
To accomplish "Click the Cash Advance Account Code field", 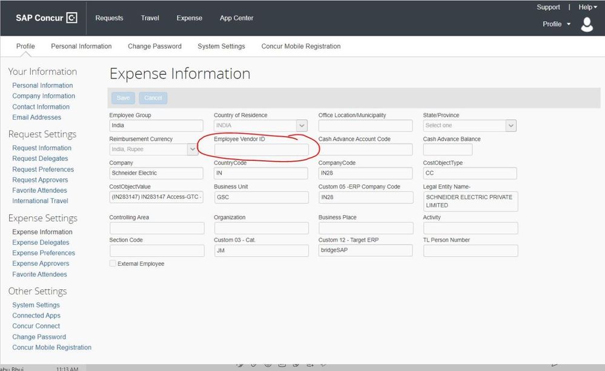I will click(x=365, y=149).
